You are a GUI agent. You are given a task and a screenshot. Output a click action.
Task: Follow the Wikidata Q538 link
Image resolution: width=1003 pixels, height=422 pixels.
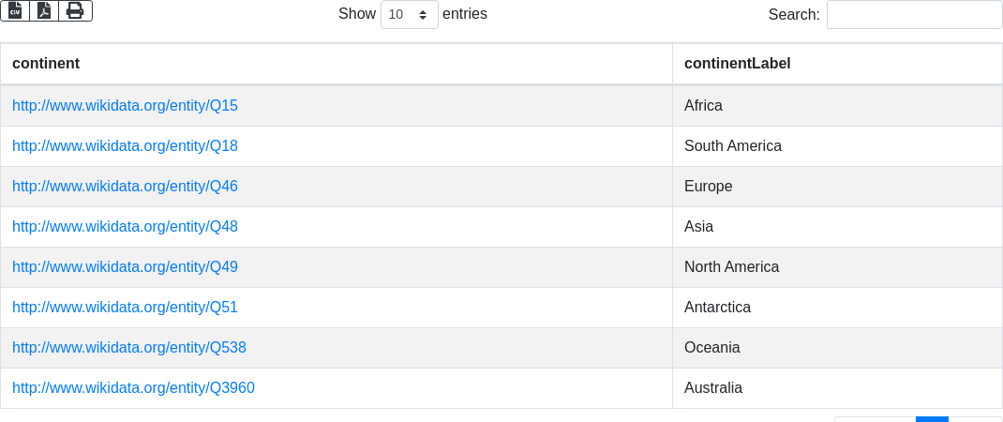[129, 348]
